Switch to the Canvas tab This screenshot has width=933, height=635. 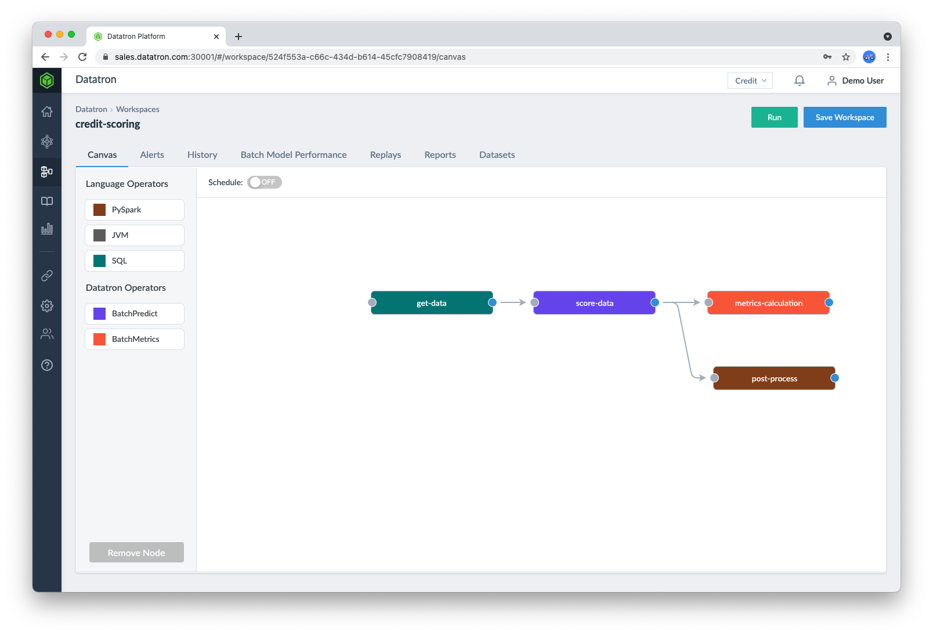coord(102,155)
